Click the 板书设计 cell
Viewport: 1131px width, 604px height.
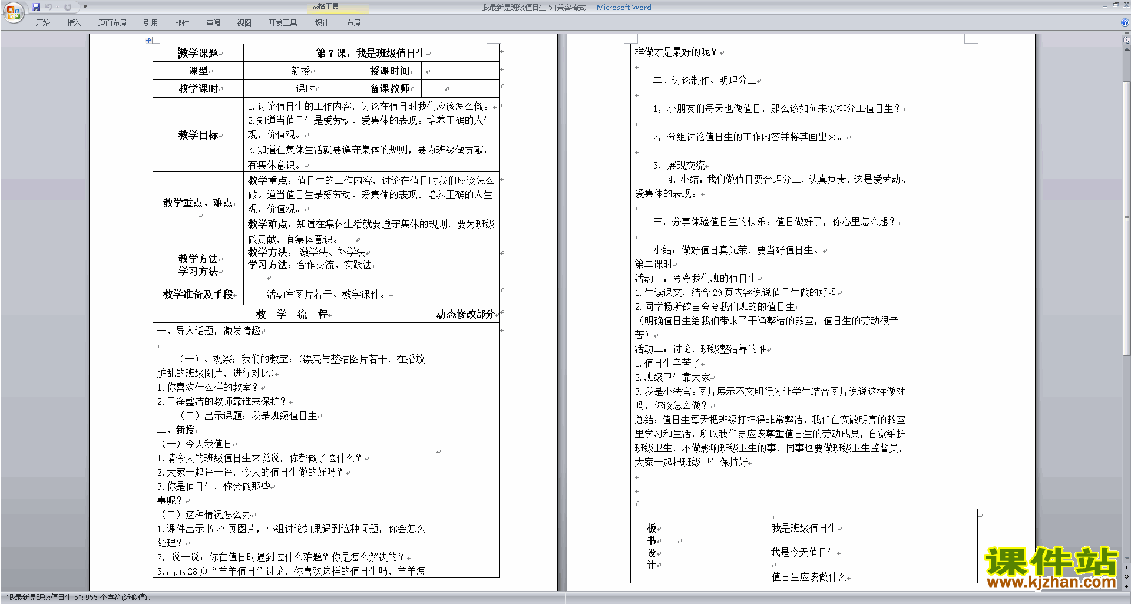652,546
